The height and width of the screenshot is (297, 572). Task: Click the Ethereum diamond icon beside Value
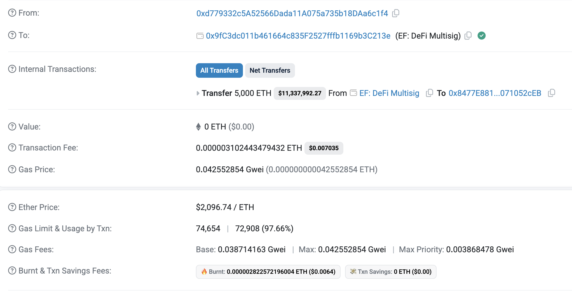[x=198, y=127]
